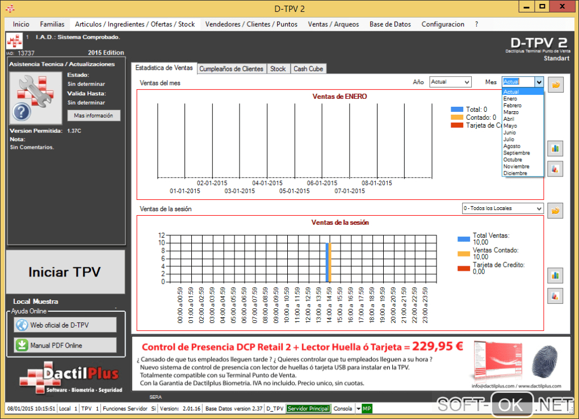Click the Base Datos version 2.37 status text
The height and width of the screenshot is (419, 579).
coord(234,409)
